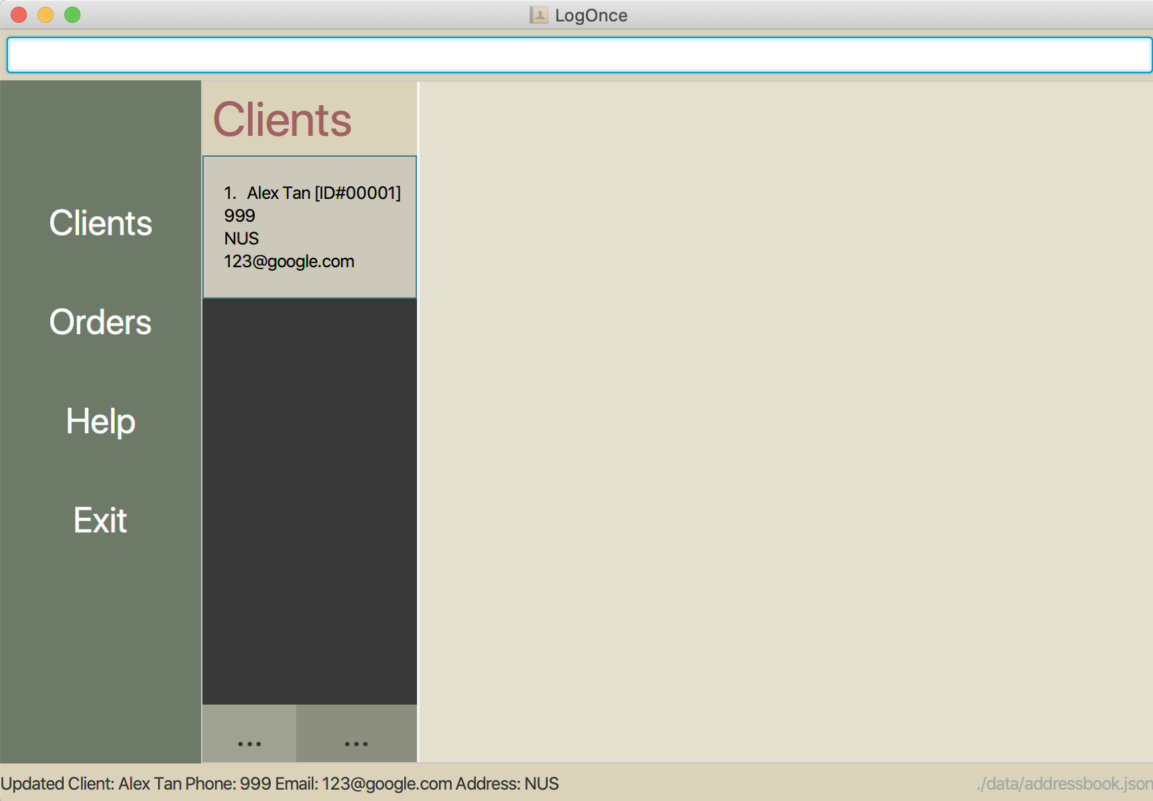Click the 123@google.com email in client card

coord(289,262)
